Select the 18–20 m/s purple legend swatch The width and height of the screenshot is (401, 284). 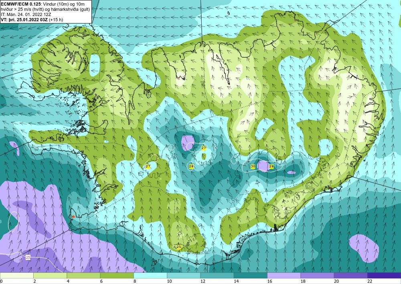click(317, 276)
